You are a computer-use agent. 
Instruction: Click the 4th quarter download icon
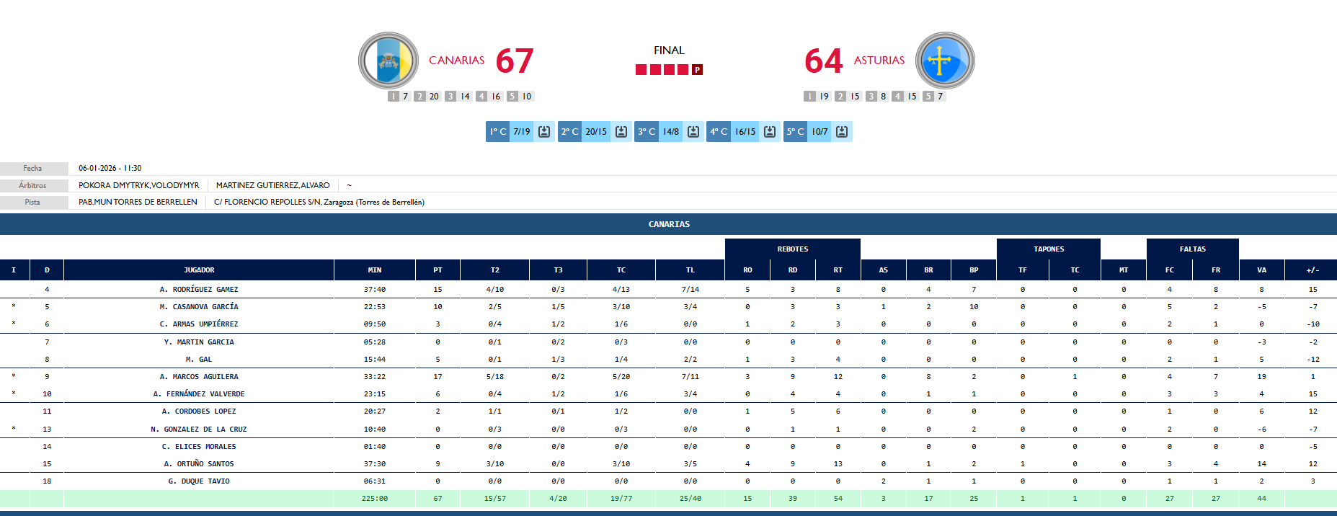770,132
